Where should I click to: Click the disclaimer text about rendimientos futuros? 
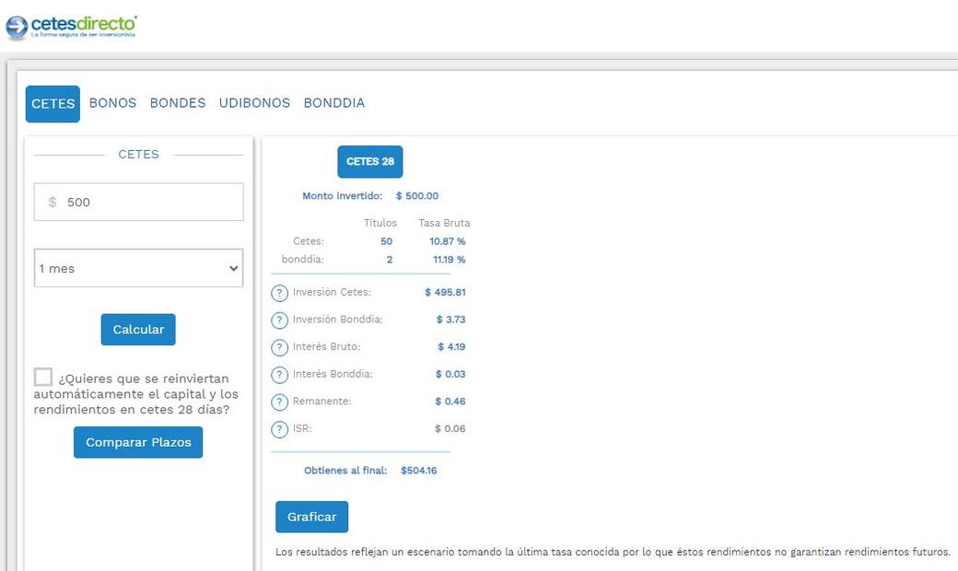613,552
